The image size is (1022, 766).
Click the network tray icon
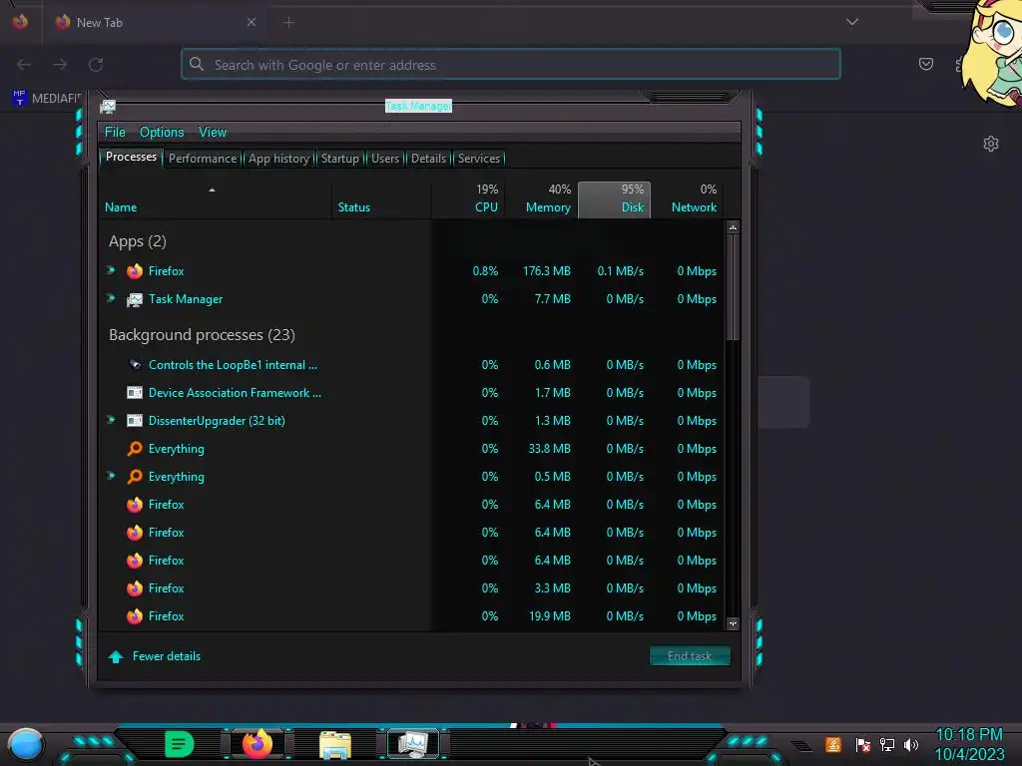tap(887, 744)
